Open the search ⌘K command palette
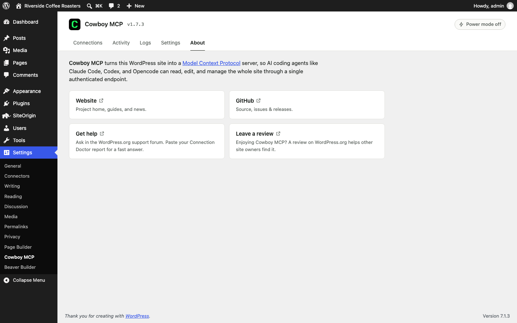The width and height of the screenshot is (517, 323). point(95,6)
